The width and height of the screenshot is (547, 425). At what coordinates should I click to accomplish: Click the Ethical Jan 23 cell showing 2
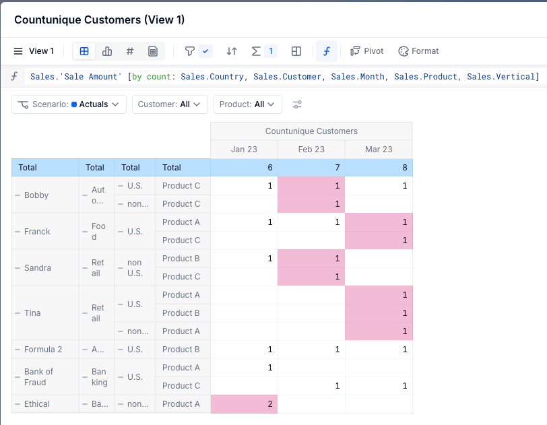[x=244, y=404]
